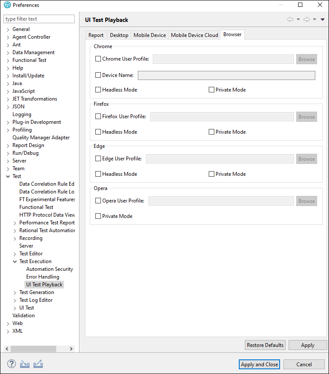Viewport: 329px width, 374px height.
Task: Open the Help icon at bottom left
Action: (11, 364)
